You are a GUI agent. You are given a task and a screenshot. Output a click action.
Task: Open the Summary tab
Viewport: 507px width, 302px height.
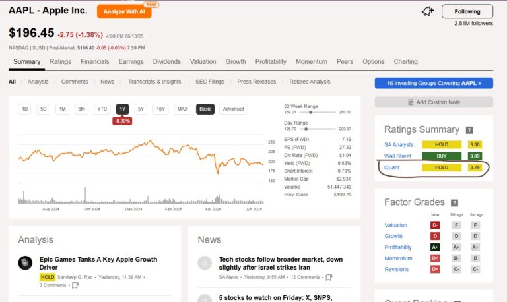[x=27, y=62]
